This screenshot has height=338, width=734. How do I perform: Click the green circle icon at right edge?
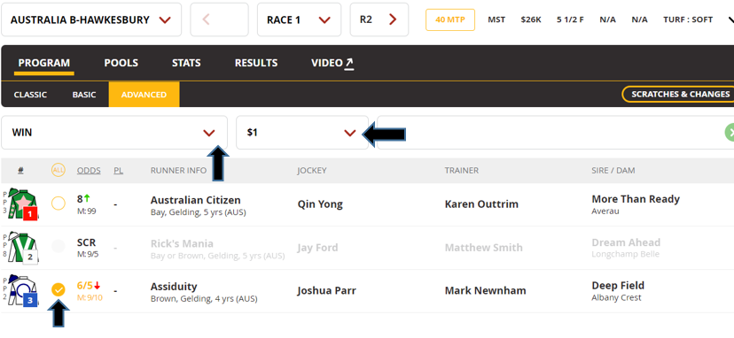click(x=730, y=133)
